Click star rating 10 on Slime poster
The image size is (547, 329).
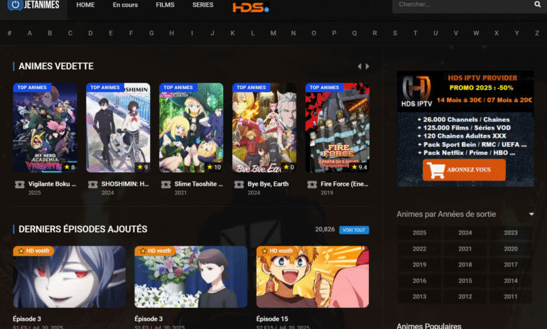(x=213, y=167)
